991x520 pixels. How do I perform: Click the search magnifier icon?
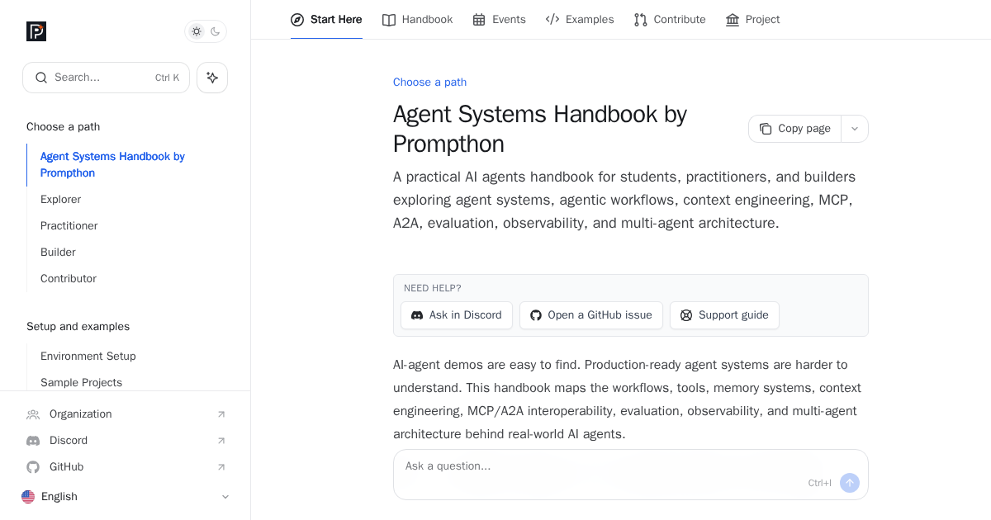point(41,78)
